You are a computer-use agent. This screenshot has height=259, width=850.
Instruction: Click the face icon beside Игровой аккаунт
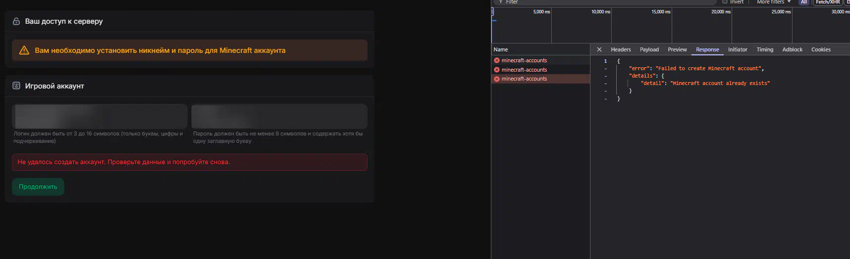click(16, 86)
